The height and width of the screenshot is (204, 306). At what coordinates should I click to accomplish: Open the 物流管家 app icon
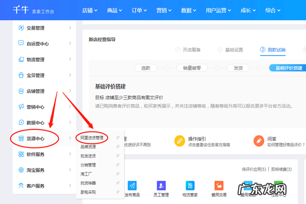click(x=190, y=186)
